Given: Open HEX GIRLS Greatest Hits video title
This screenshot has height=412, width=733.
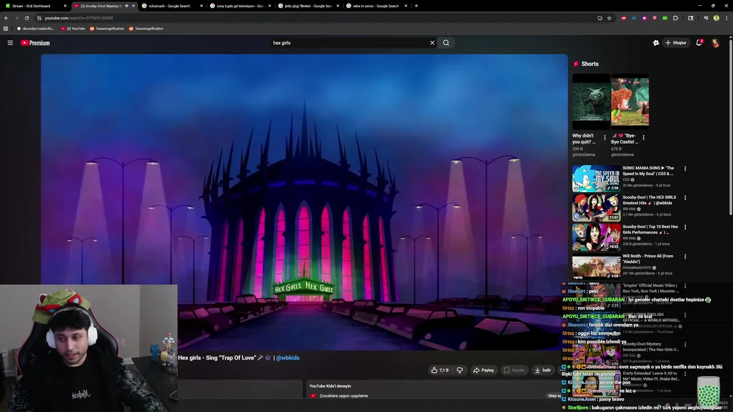Looking at the screenshot, I should pos(649,200).
